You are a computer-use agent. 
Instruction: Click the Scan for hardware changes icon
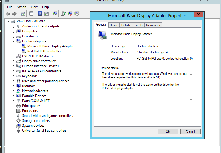tap(55, 14)
